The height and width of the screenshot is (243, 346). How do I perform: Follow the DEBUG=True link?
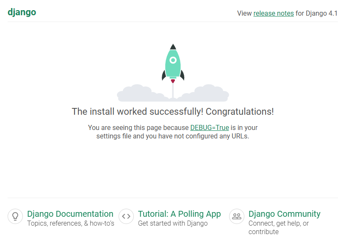210,127
